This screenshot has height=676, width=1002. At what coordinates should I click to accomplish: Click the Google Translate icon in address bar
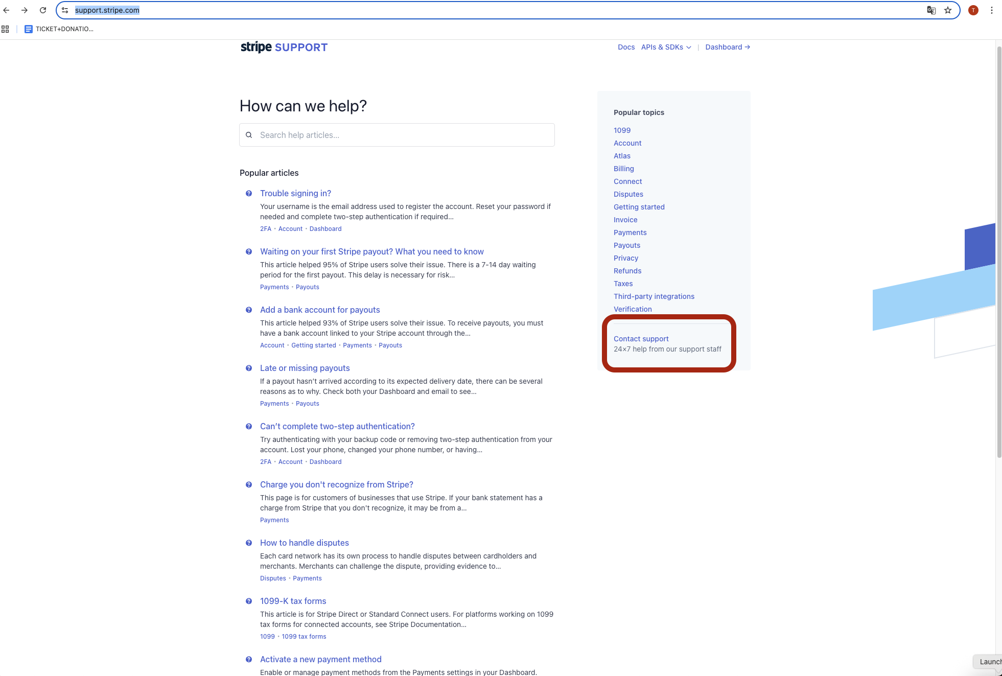click(x=931, y=10)
